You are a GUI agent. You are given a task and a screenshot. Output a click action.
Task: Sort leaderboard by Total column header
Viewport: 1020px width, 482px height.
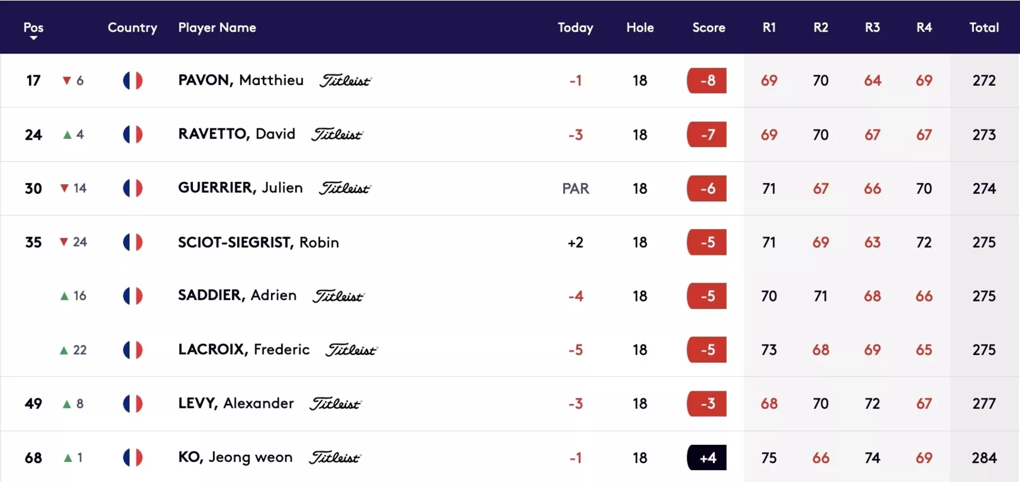tap(984, 27)
